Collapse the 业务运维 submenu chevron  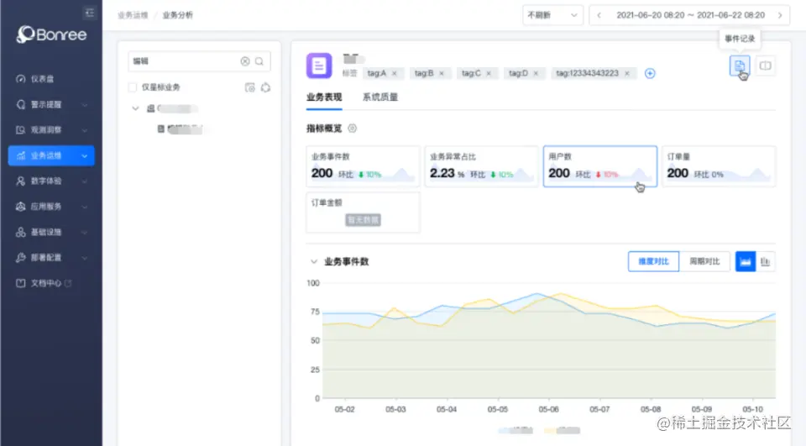[x=85, y=156]
